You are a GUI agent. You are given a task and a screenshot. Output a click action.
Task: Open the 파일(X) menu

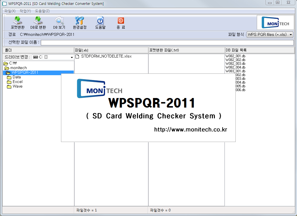click(x=10, y=11)
